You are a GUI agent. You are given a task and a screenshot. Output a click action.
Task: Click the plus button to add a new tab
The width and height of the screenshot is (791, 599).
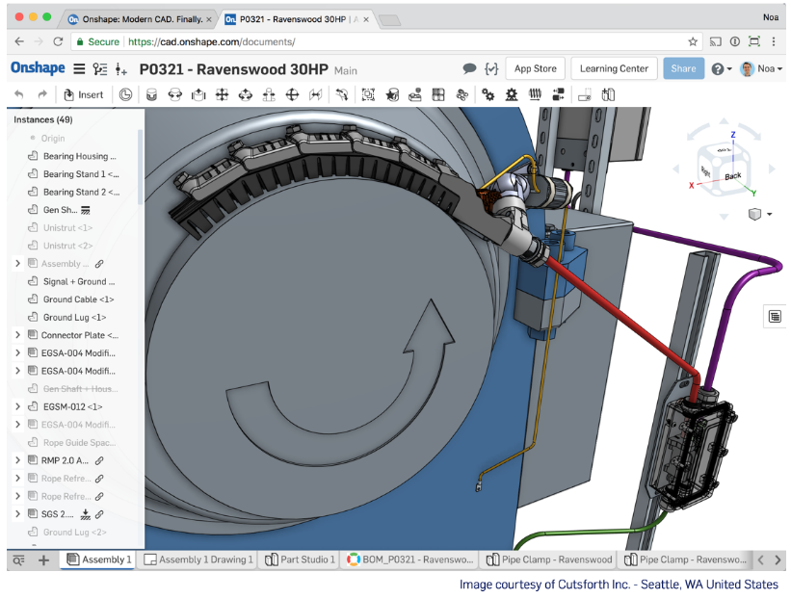pyautogui.click(x=45, y=559)
